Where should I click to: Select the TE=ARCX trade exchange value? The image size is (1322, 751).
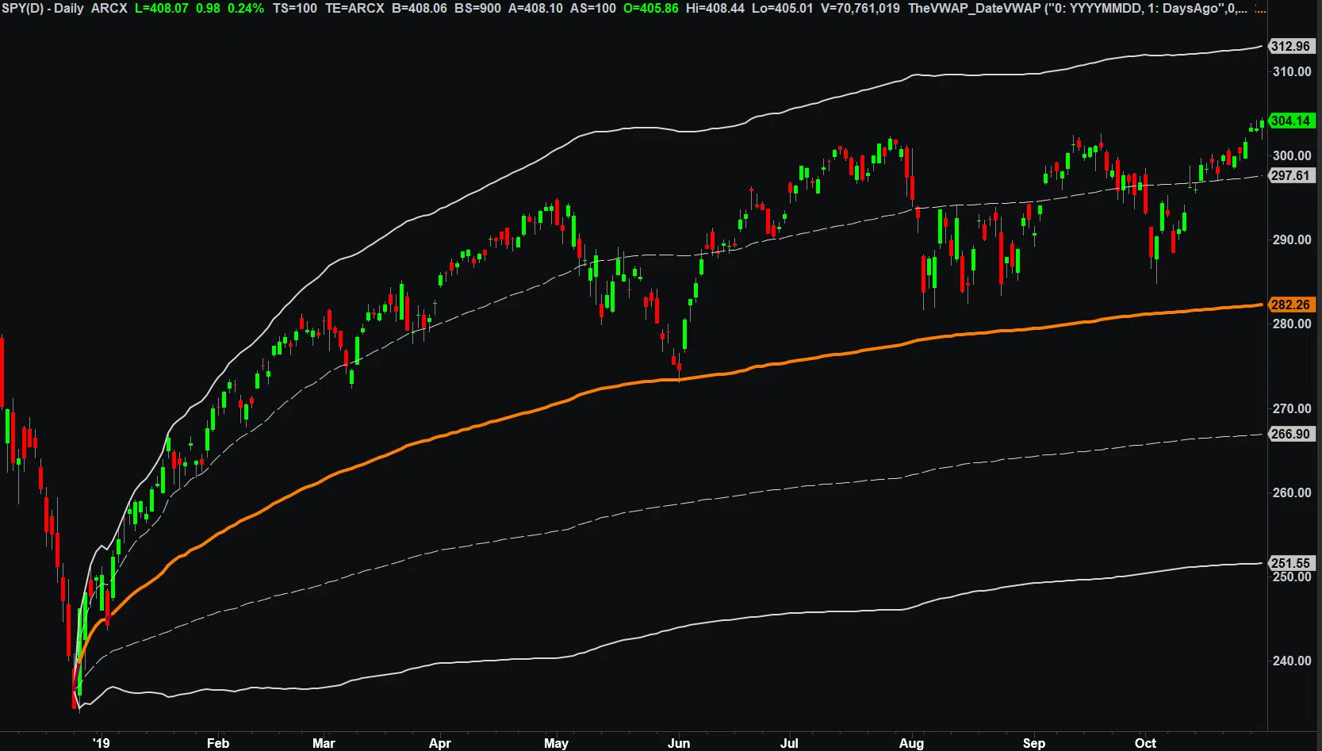[x=354, y=8]
